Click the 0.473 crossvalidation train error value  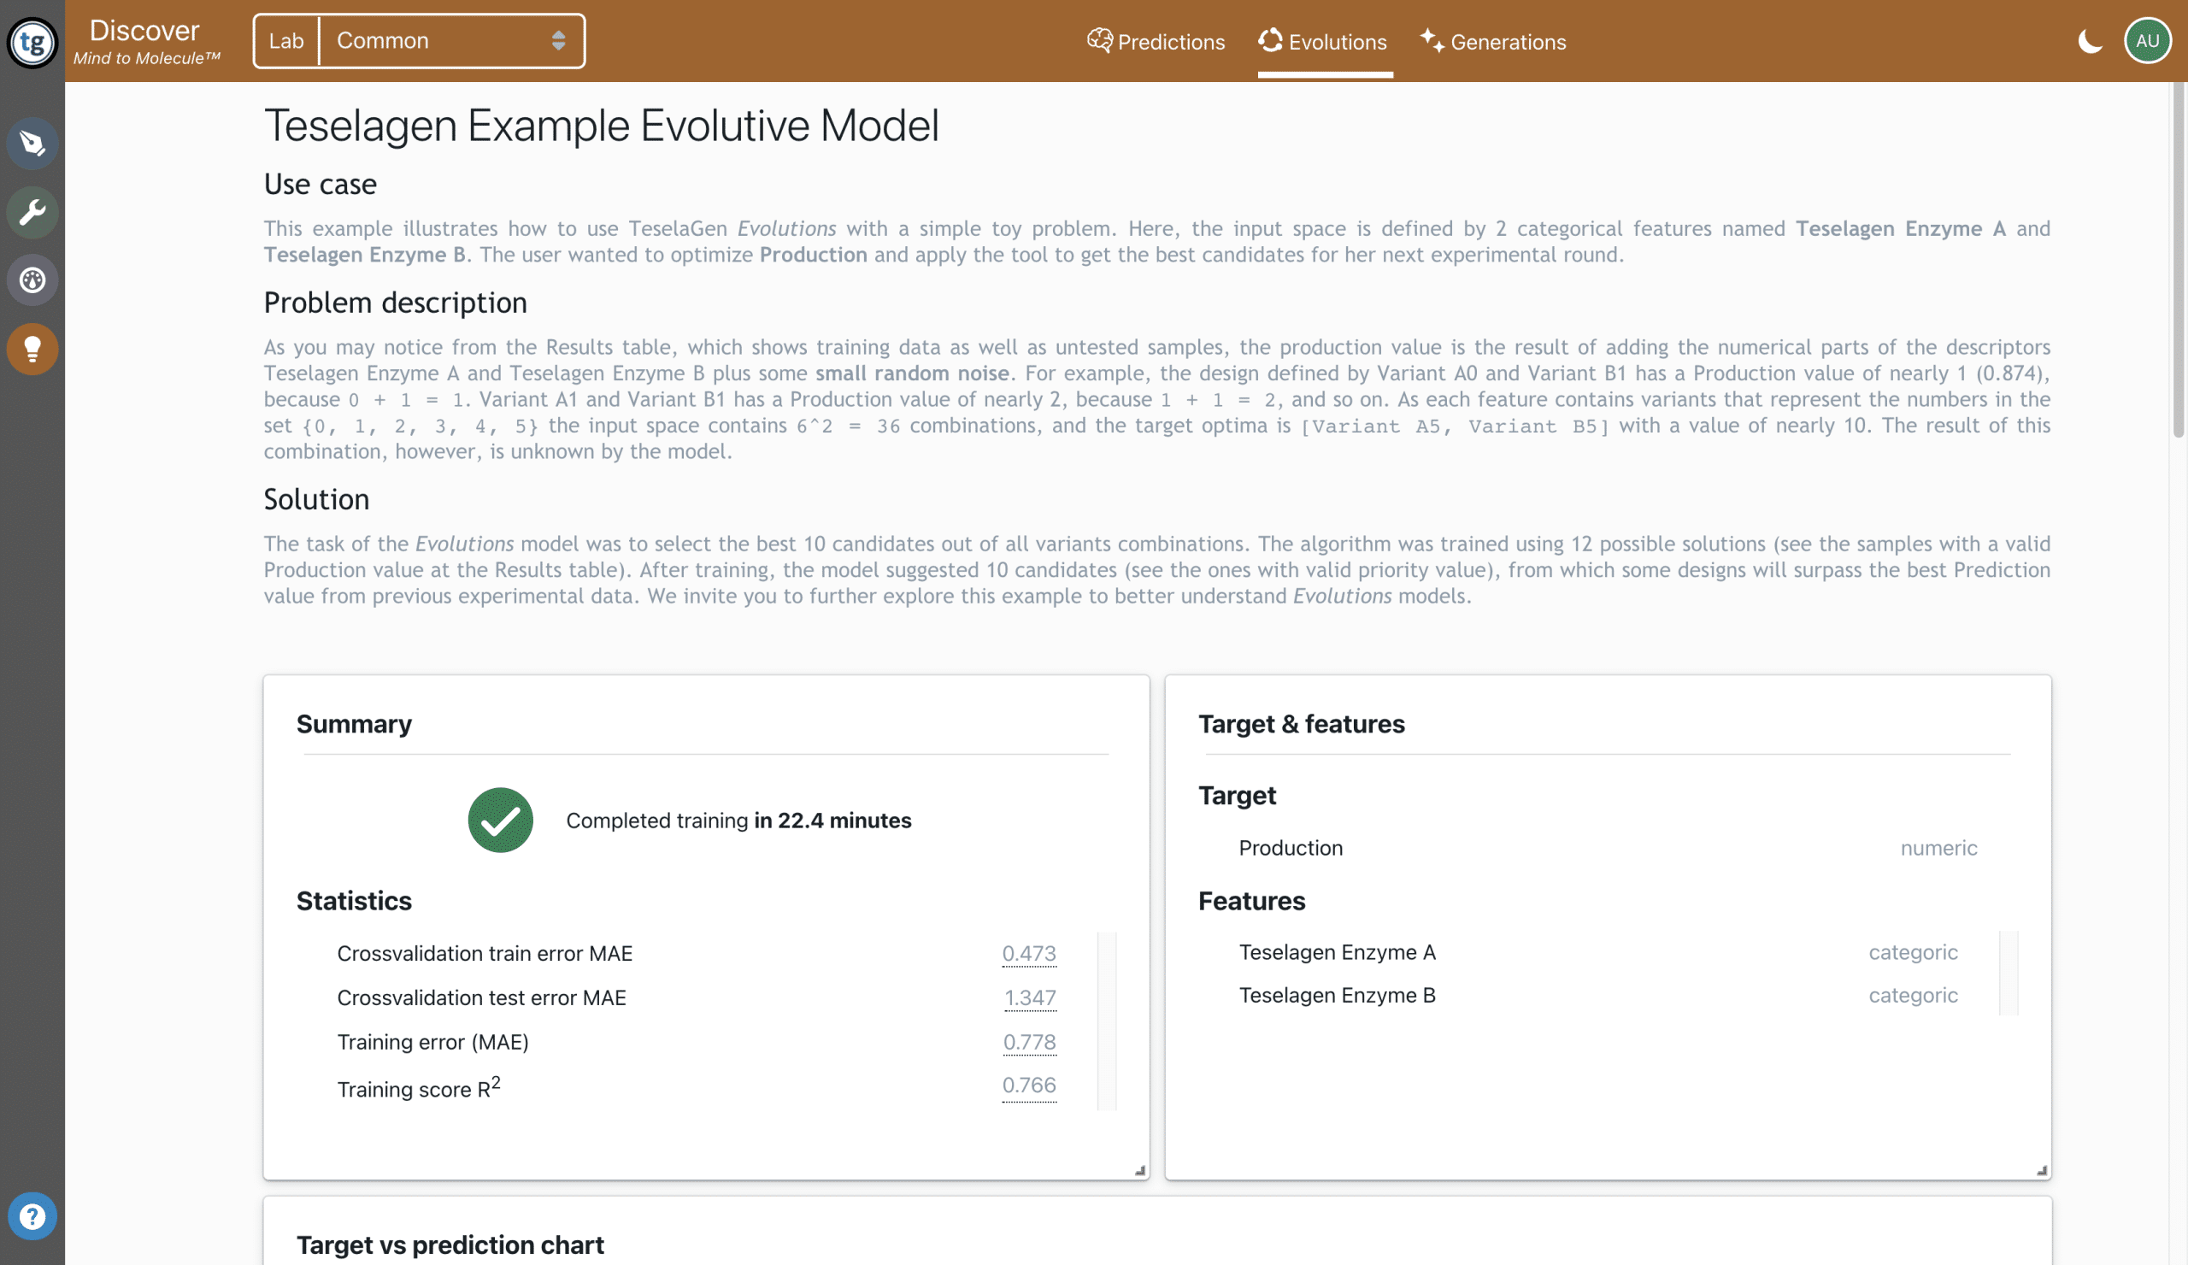[x=1030, y=952]
